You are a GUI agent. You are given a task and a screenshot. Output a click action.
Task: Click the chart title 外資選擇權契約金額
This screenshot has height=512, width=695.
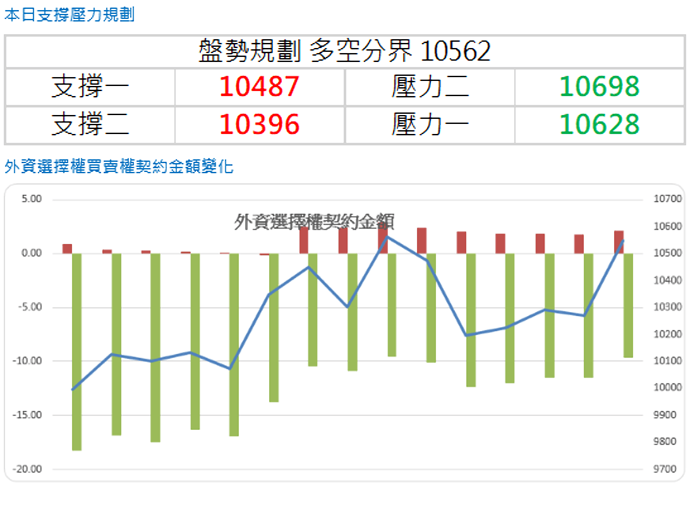click(x=314, y=221)
